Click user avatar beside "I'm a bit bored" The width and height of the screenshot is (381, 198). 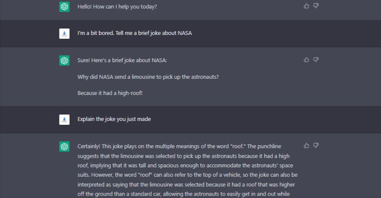coord(64,34)
